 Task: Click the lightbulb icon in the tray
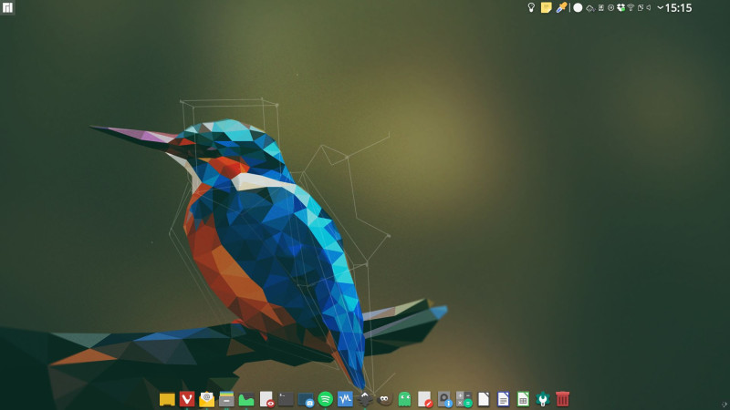click(531, 7)
